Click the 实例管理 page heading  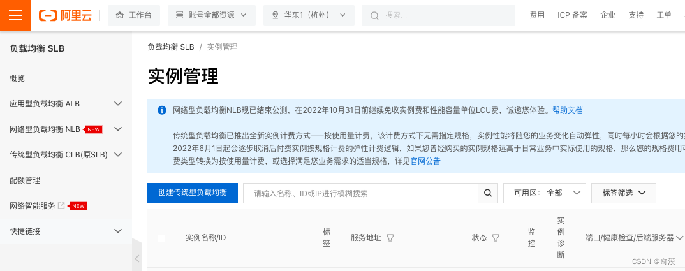point(183,76)
